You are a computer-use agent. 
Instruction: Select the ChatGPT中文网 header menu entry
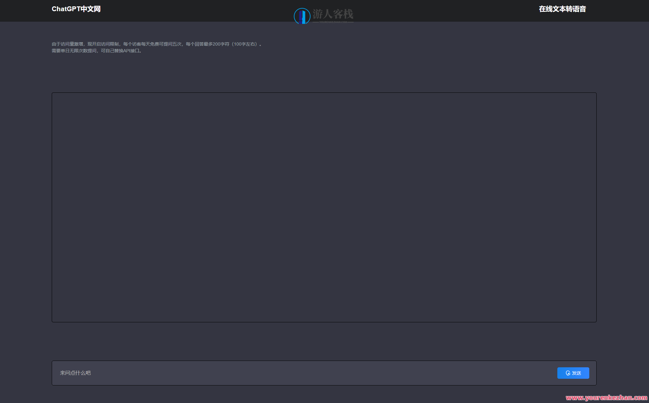76,9
